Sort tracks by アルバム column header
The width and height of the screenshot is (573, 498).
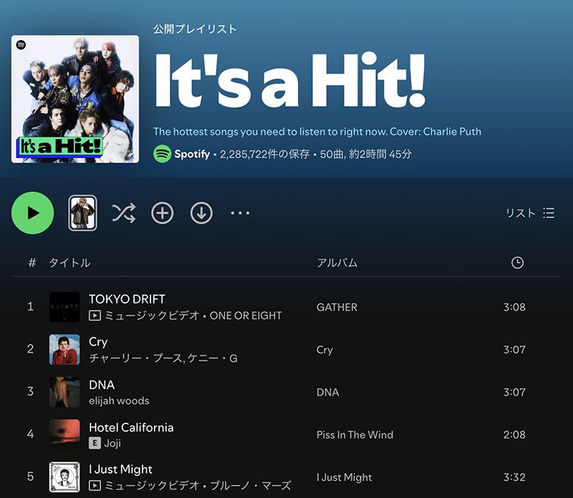pyautogui.click(x=337, y=263)
